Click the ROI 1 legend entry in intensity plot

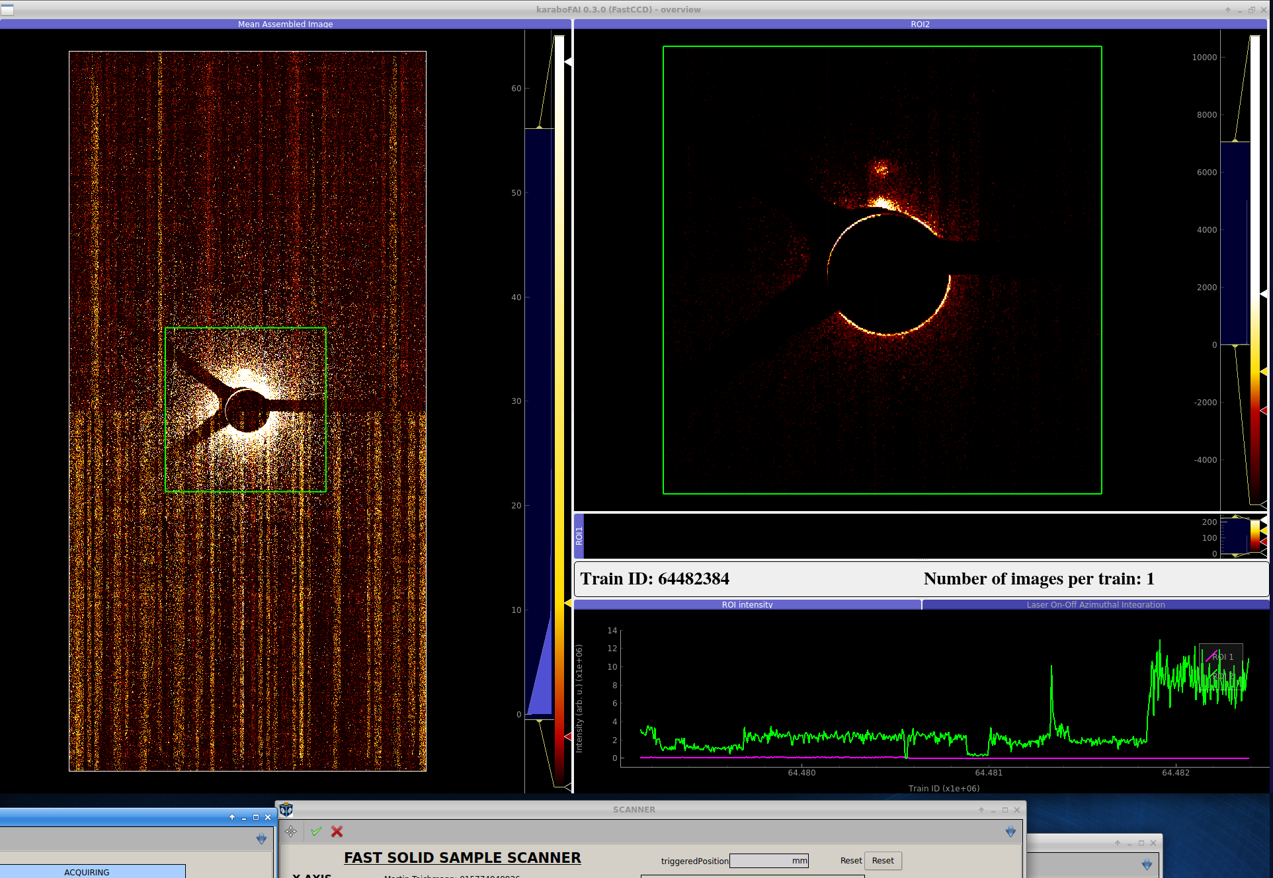point(1221,657)
